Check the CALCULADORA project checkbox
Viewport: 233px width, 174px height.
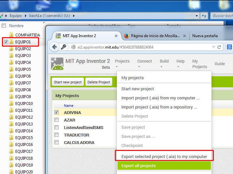57,142
